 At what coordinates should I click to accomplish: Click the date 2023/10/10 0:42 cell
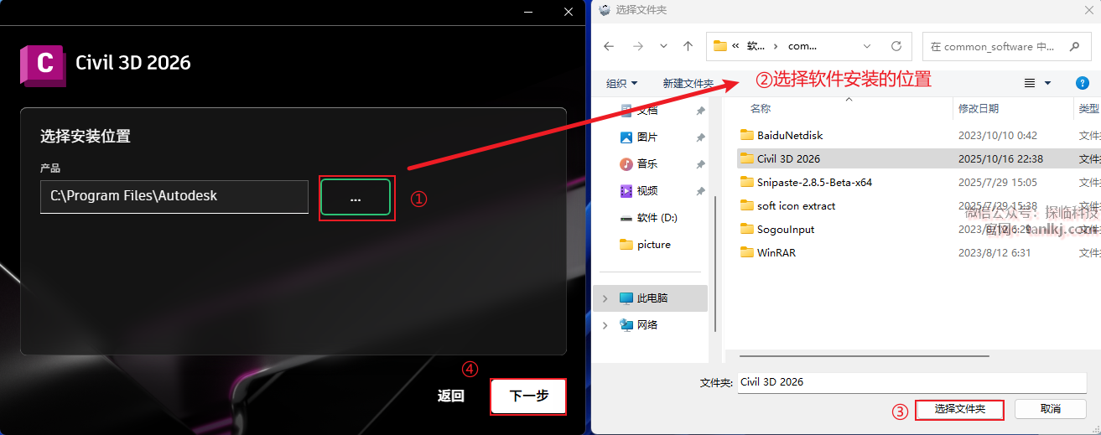[998, 135]
